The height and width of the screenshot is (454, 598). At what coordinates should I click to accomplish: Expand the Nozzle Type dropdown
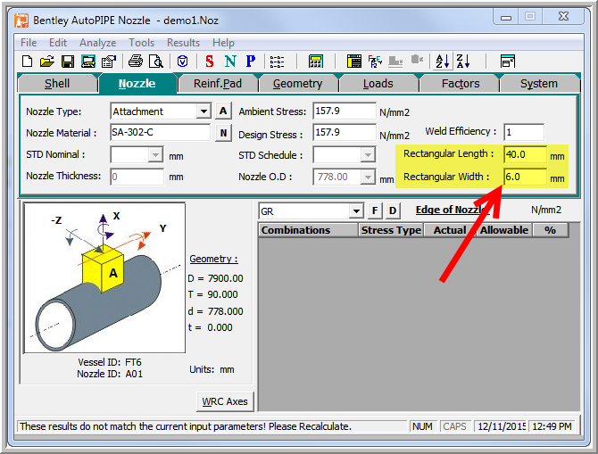pyautogui.click(x=203, y=111)
